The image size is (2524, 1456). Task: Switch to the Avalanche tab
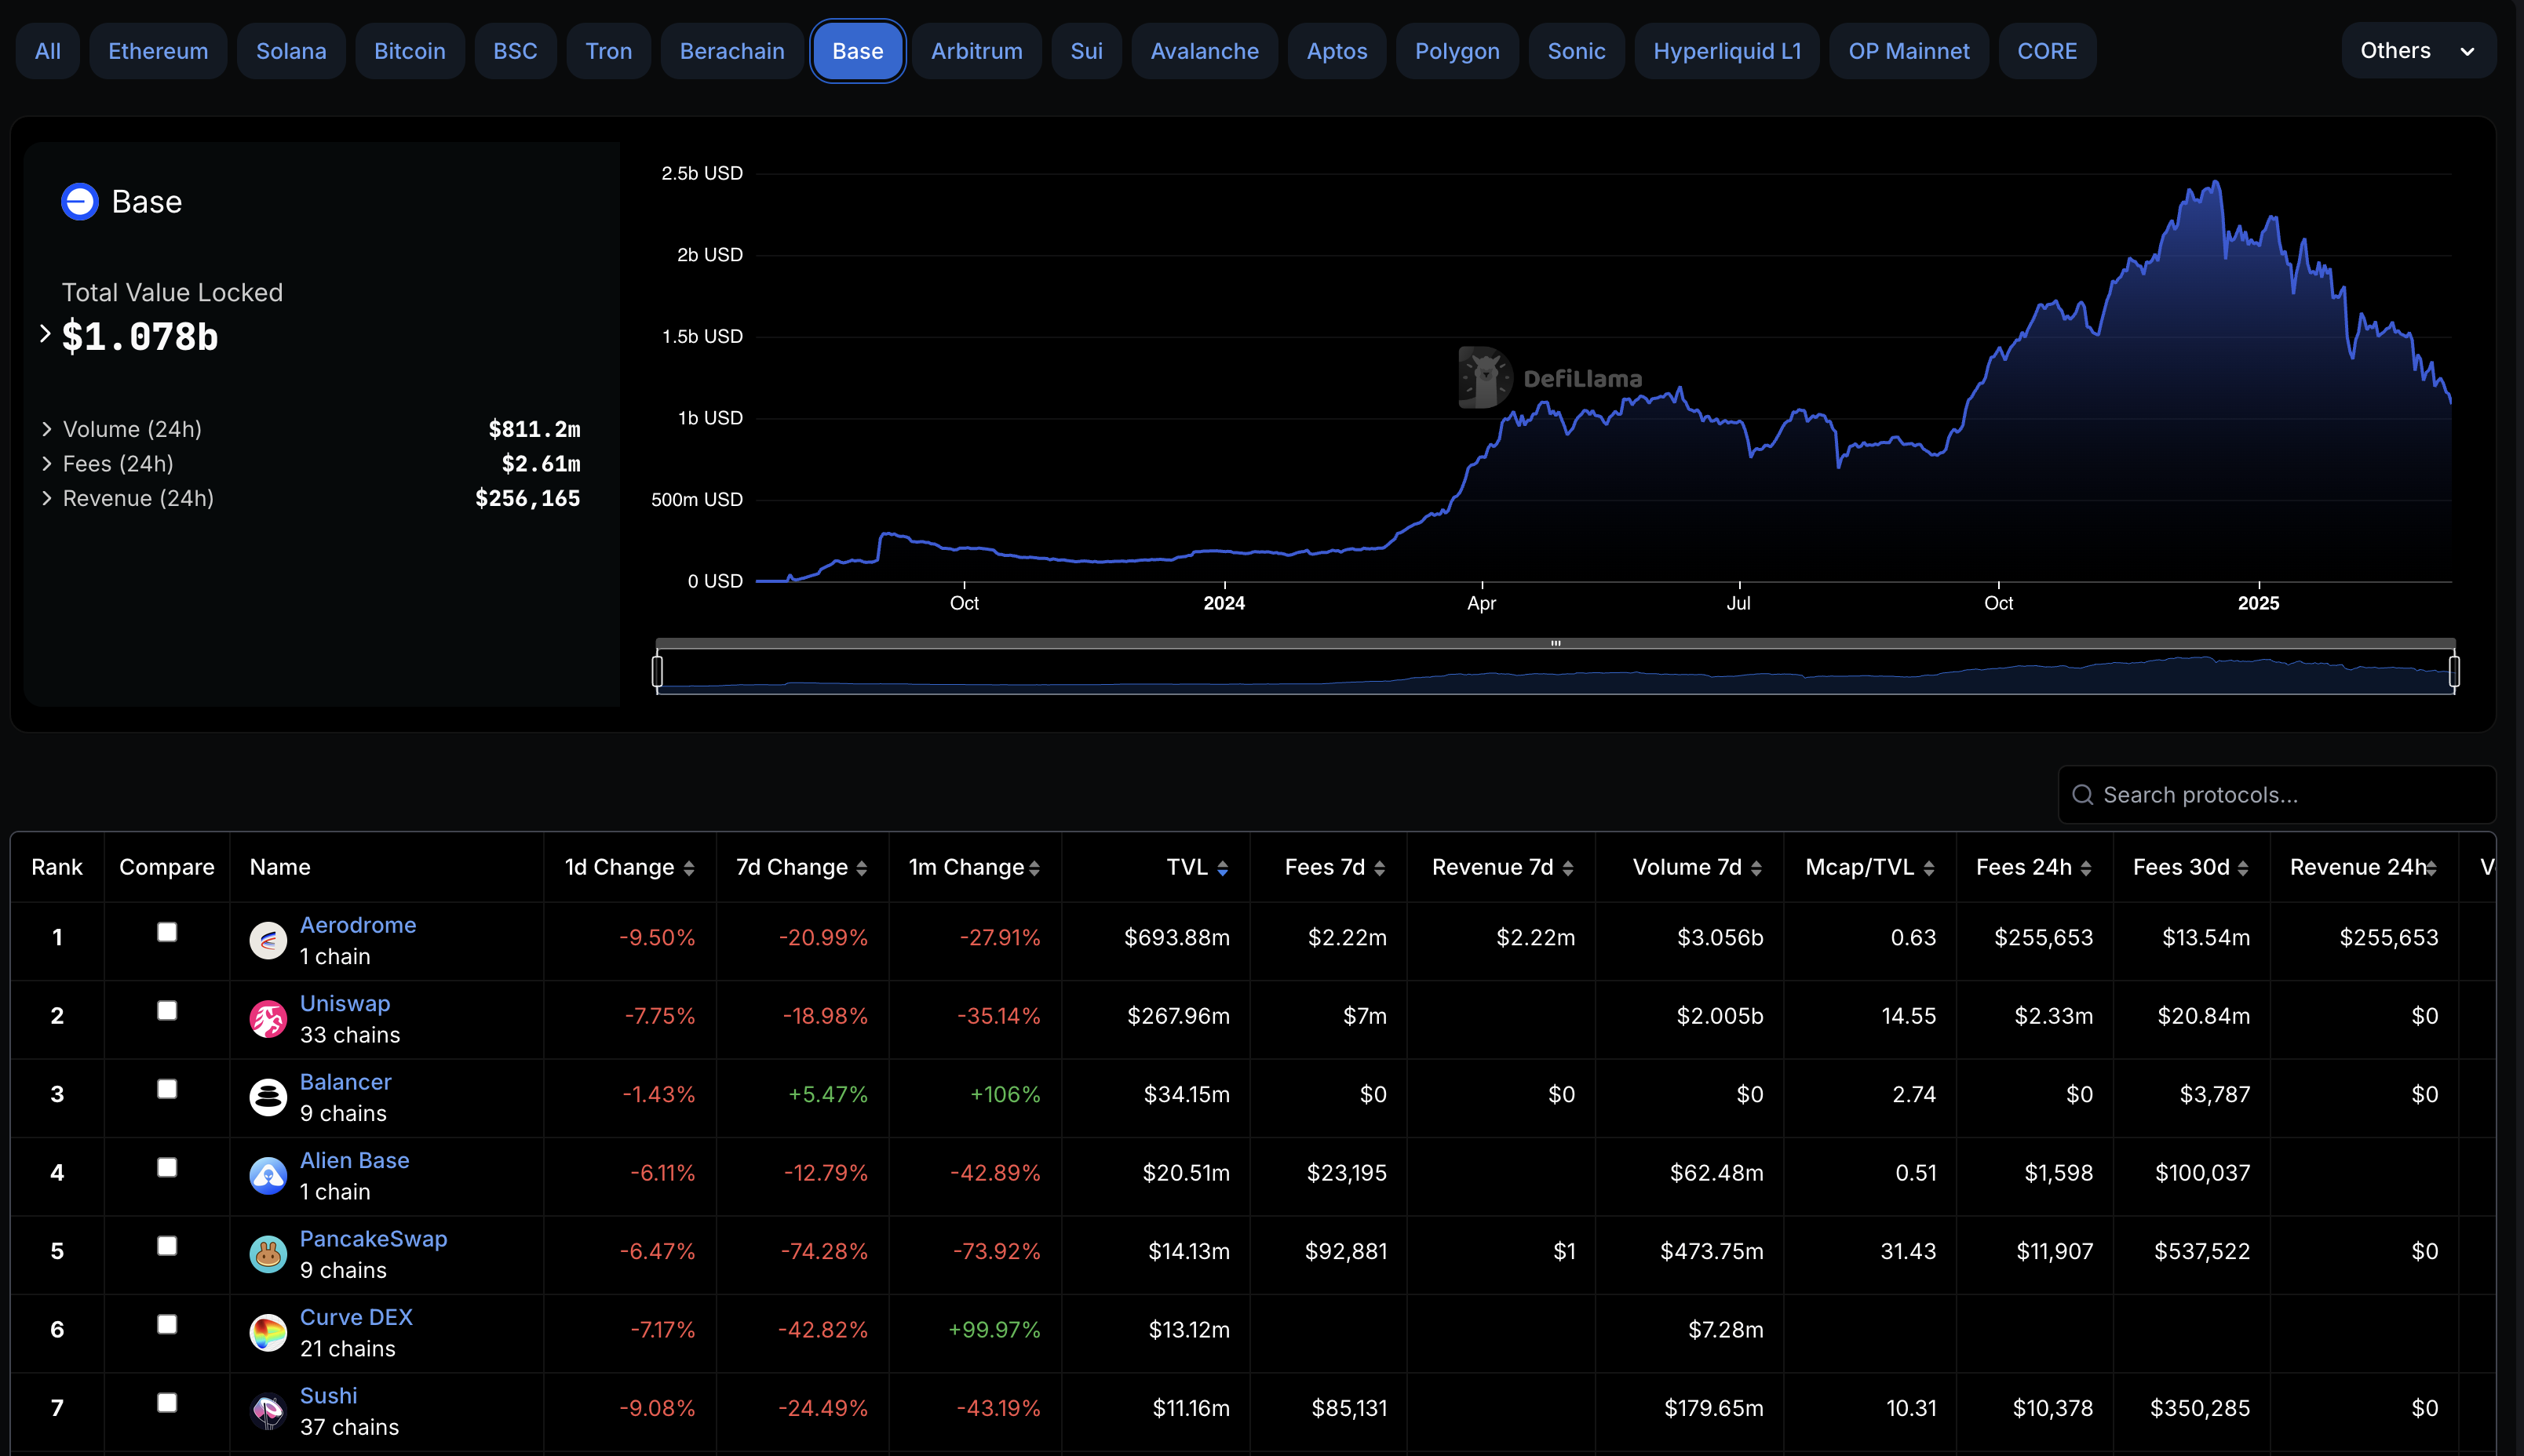tap(1205, 51)
